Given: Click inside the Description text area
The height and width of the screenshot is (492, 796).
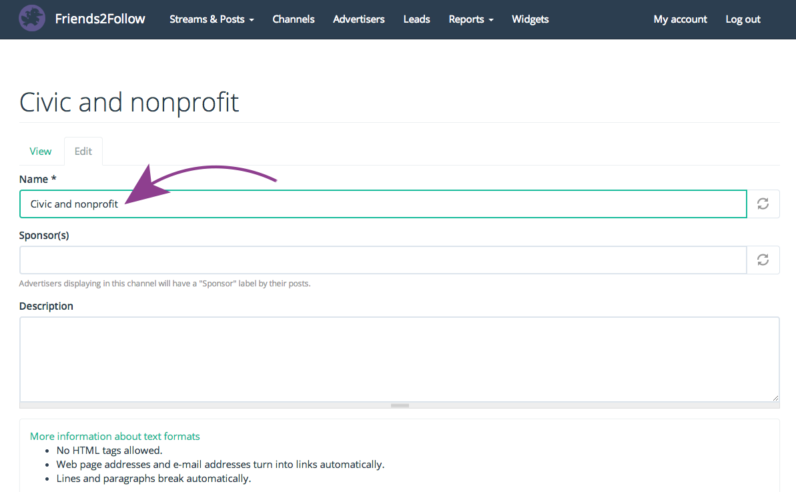Looking at the screenshot, I should (399, 358).
